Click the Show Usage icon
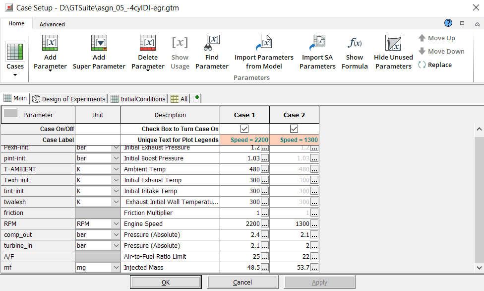Viewport: 484px width, 291px height. [180, 43]
